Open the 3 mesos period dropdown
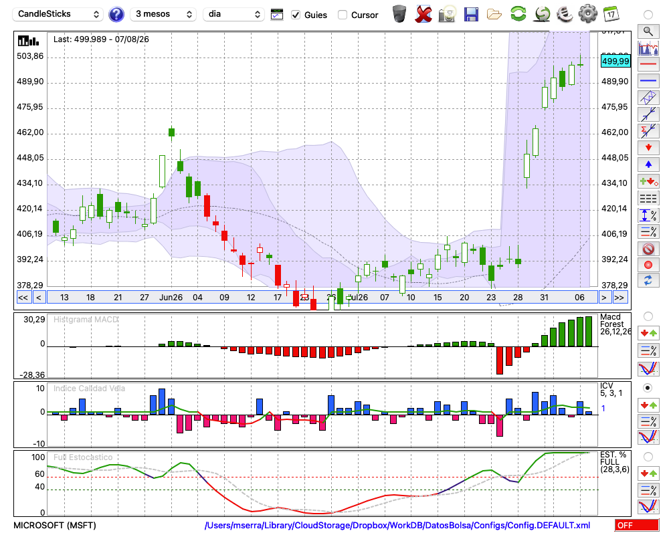The height and width of the screenshot is (535, 669). coord(163,14)
